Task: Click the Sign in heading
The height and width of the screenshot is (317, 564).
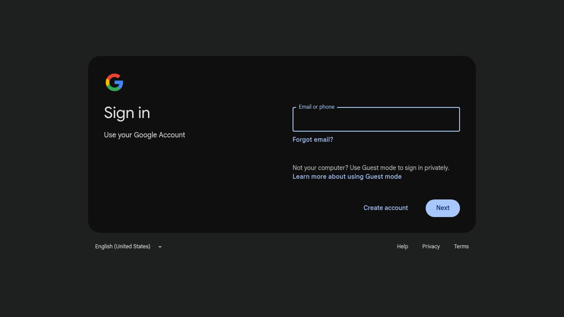Action: coord(127,113)
